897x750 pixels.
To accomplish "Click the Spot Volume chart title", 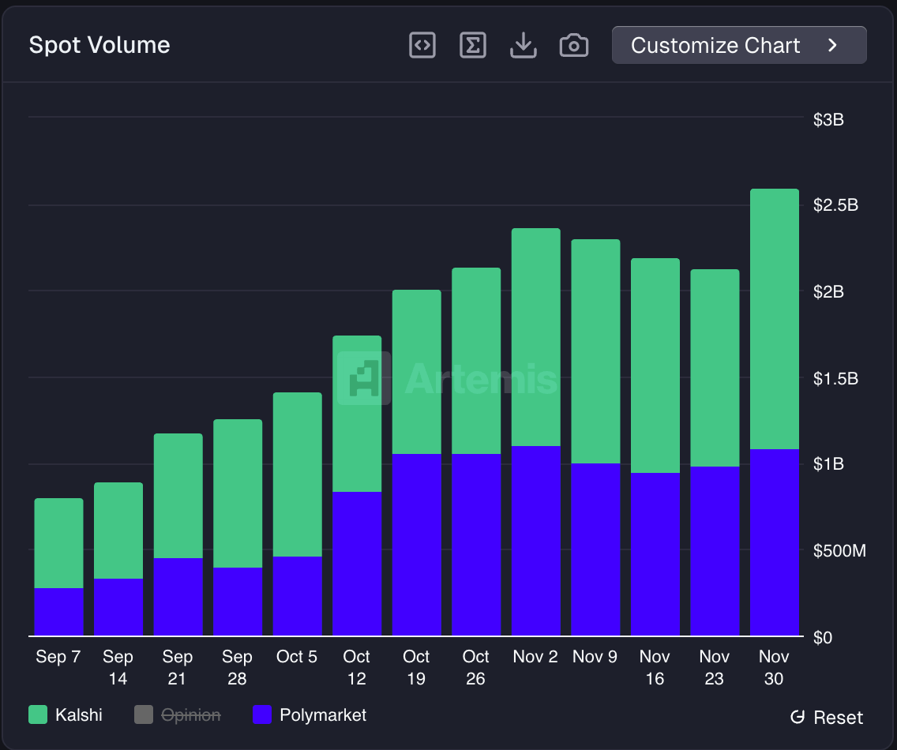I will pyautogui.click(x=99, y=45).
